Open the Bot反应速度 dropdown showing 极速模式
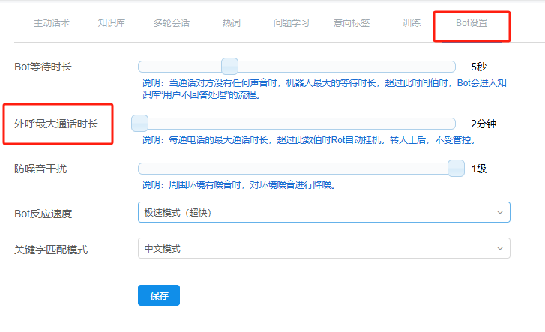The image size is (545, 332). tap(324, 213)
